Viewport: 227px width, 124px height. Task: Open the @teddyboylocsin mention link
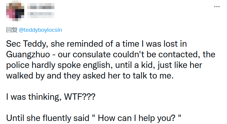41,30
